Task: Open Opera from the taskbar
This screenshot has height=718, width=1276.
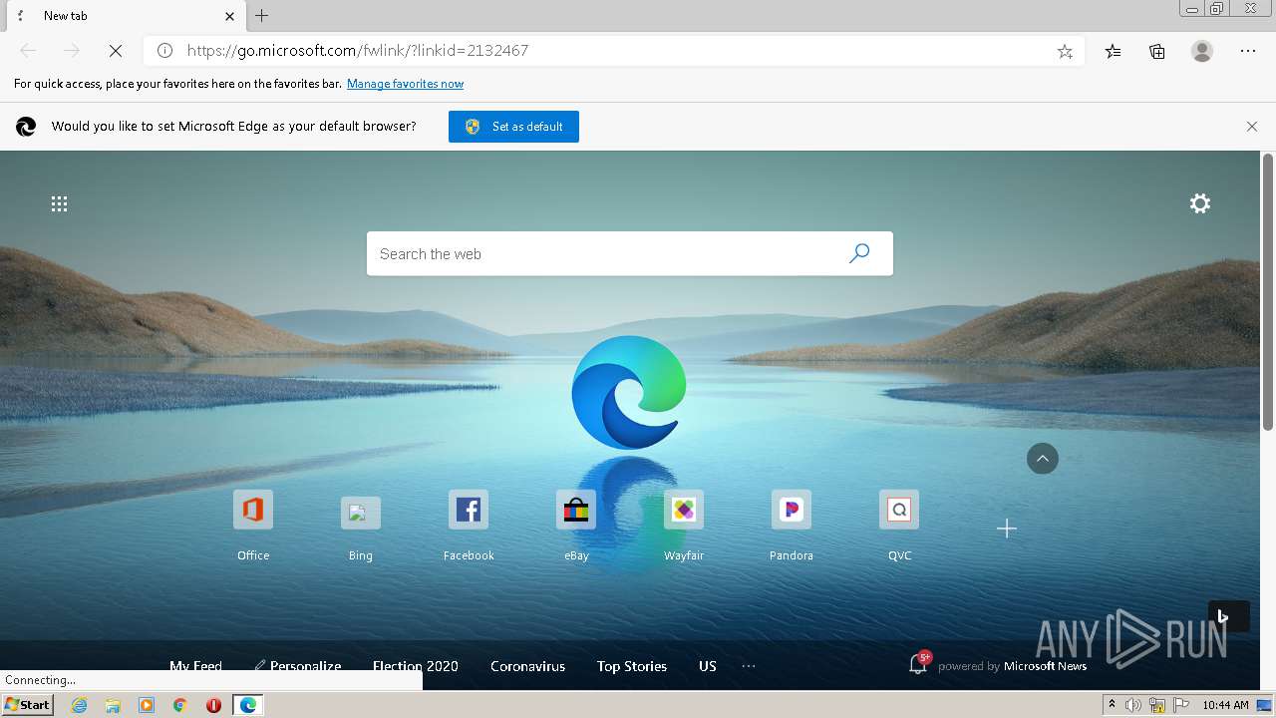Action: [x=213, y=705]
